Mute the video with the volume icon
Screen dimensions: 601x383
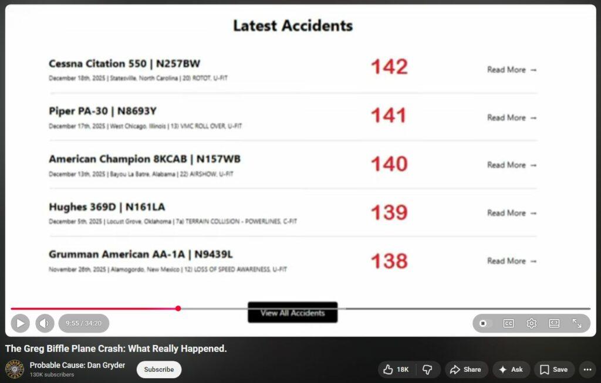click(x=45, y=323)
